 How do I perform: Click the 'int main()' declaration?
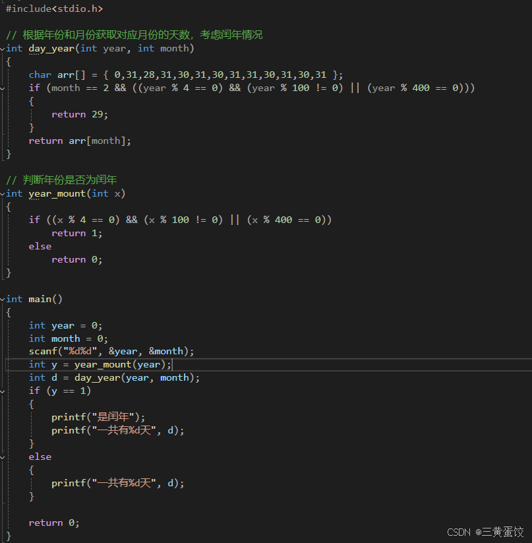pyautogui.click(x=34, y=299)
